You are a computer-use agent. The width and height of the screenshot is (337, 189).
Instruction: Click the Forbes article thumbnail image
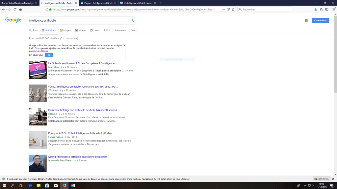pos(38,140)
